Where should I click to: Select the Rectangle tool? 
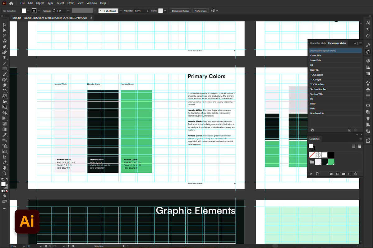(x=5, y=69)
